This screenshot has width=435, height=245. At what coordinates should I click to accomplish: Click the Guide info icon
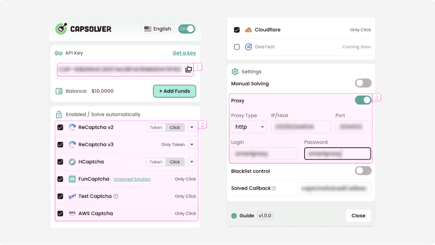tap(234, 216)
